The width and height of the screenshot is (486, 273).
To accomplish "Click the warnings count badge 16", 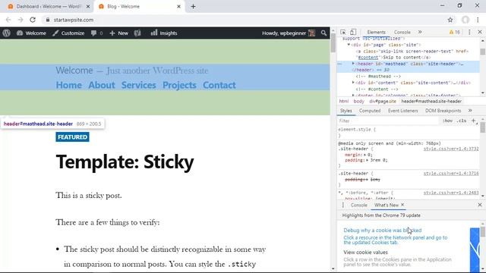I will 454,32.
